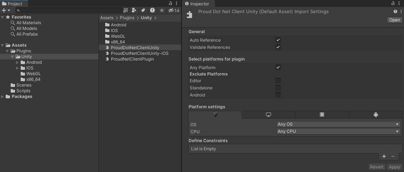Click the Apply button
This screenshot has width=404, height=172.
click(394, 167)
